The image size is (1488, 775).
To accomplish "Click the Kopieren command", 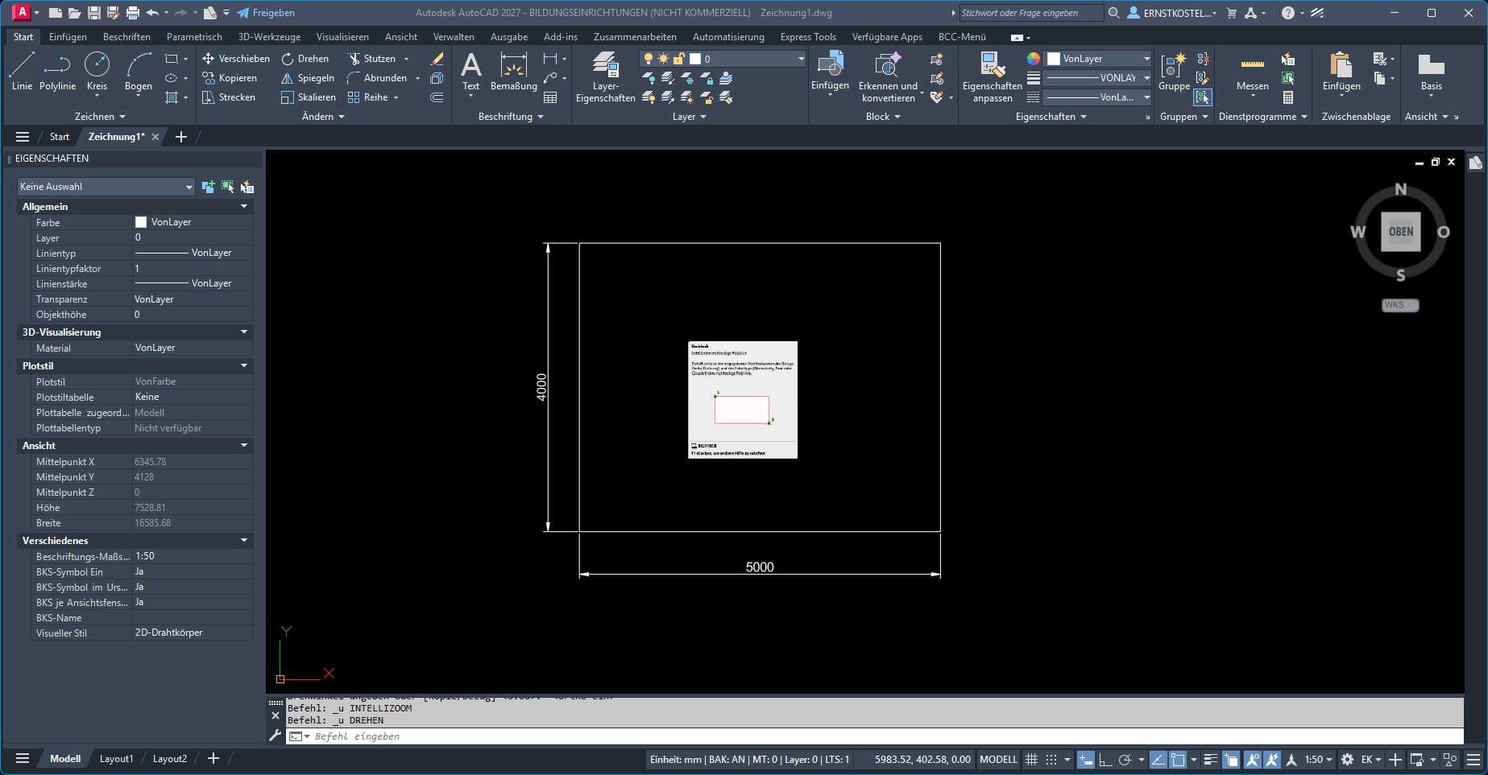I will tap(230, 78).
